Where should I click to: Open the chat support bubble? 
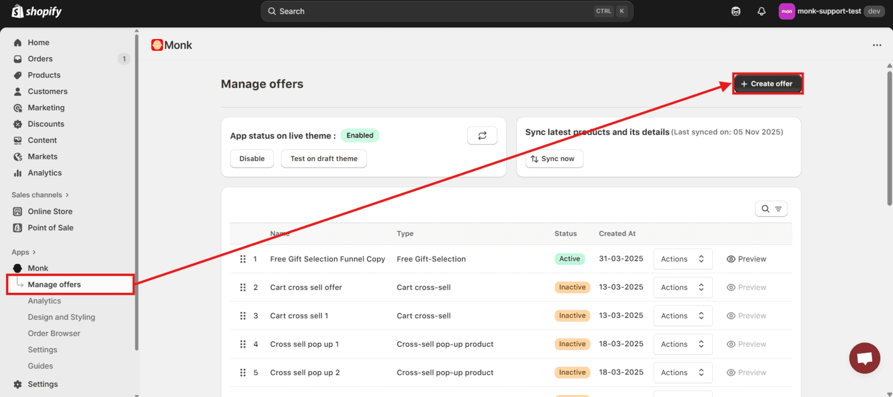coord(865,358)
